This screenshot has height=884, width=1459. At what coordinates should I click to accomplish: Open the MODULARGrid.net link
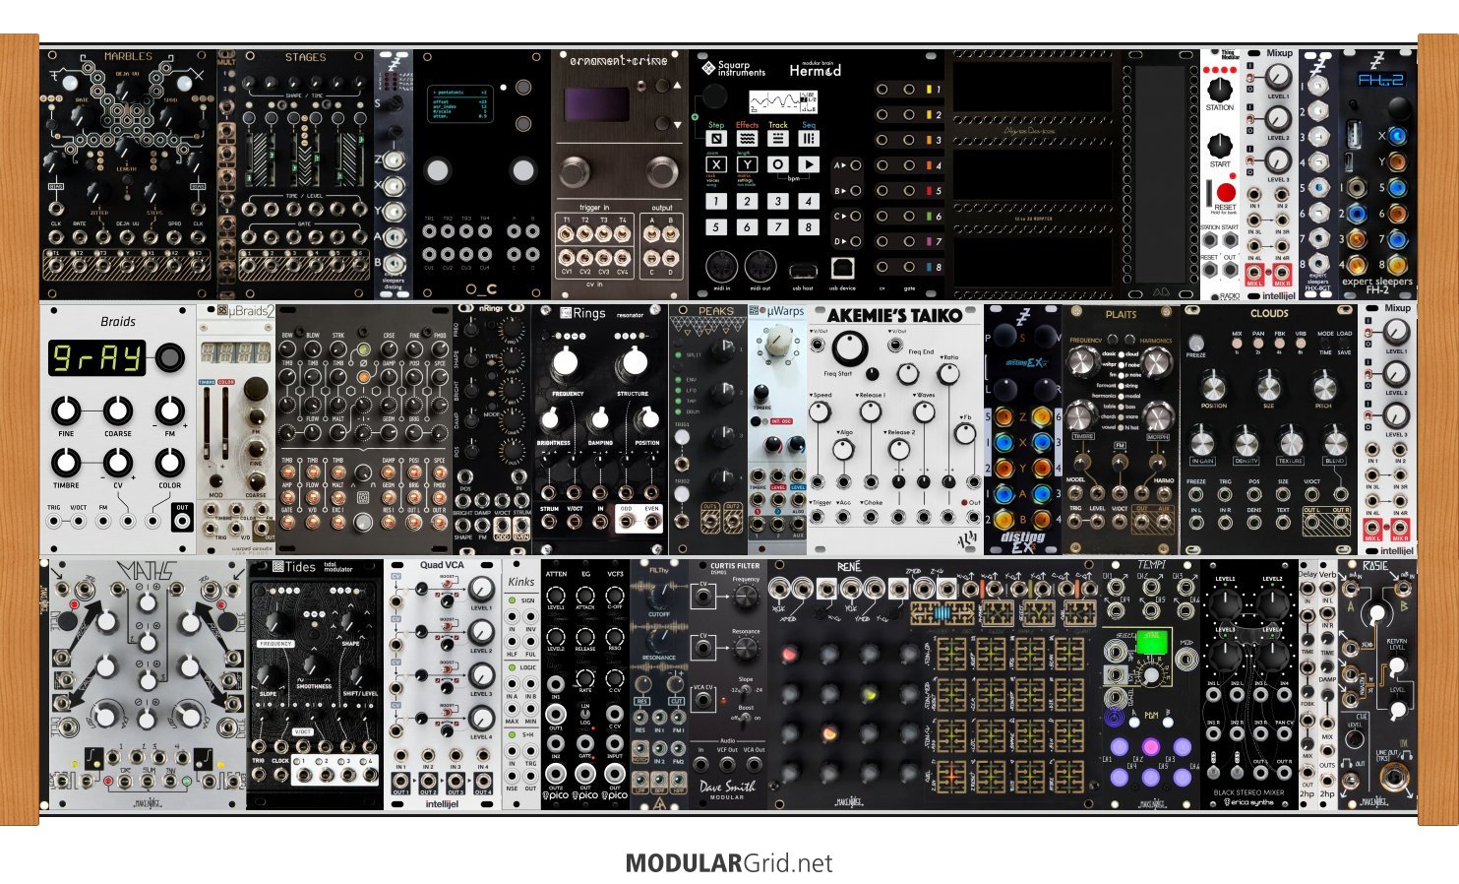click(x=729, y=863)
